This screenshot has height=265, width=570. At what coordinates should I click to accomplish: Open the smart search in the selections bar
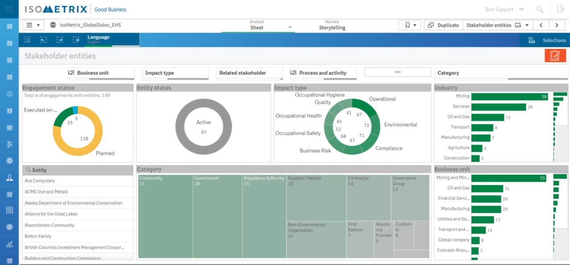(28, 40)
